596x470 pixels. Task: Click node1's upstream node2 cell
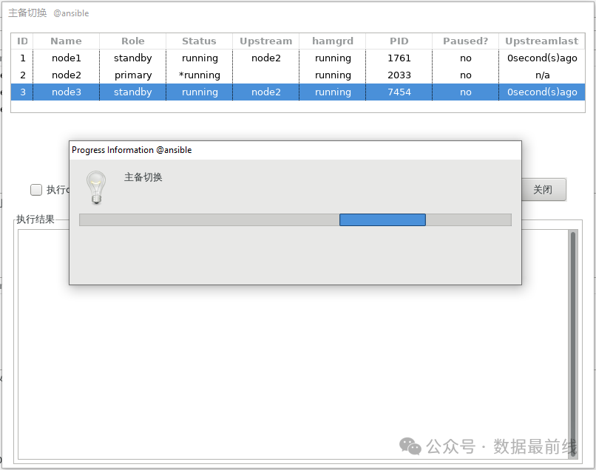tap(265, 58)
